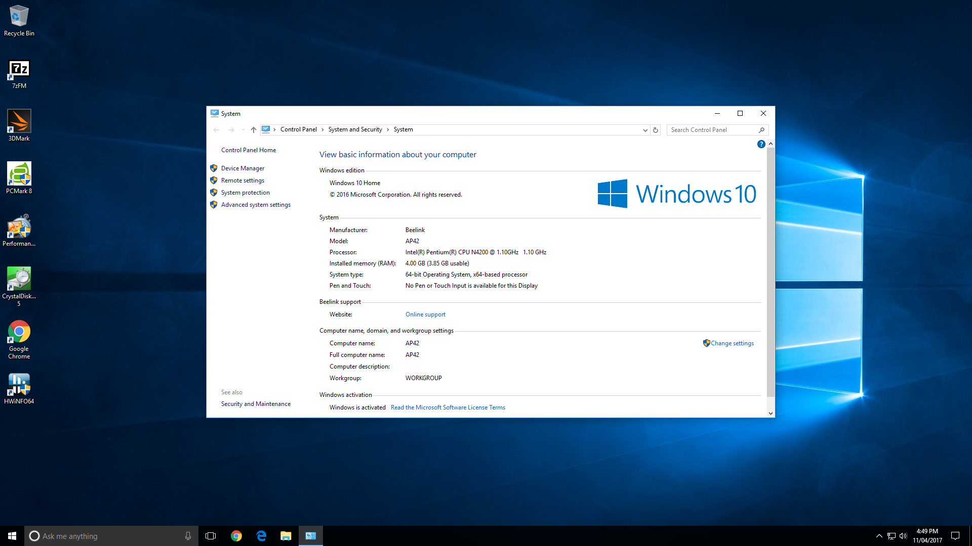Click the blue help question mark icon
The height and width of the screenshot is (546, 972).
(761, 145)
